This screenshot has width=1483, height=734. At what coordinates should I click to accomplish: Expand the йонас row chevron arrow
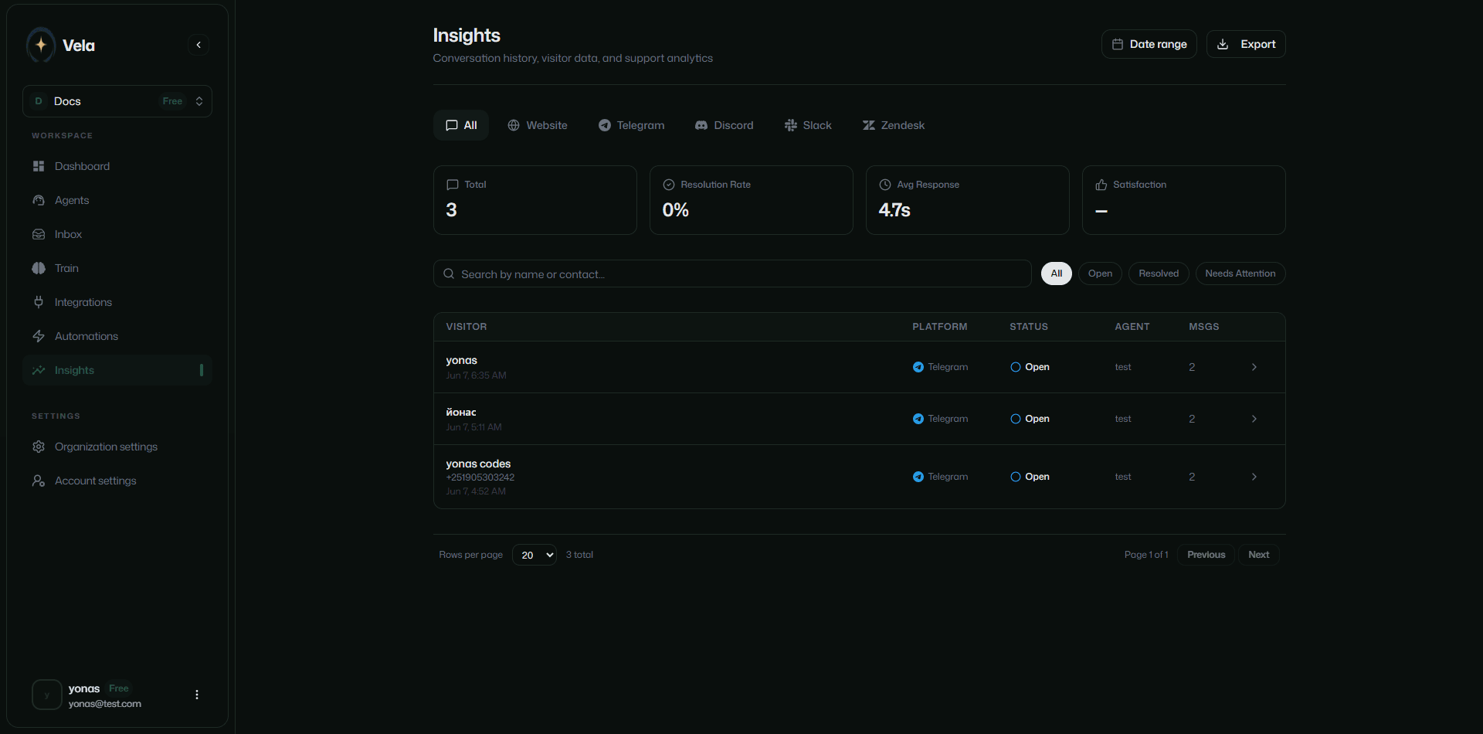click(1254, 419)
